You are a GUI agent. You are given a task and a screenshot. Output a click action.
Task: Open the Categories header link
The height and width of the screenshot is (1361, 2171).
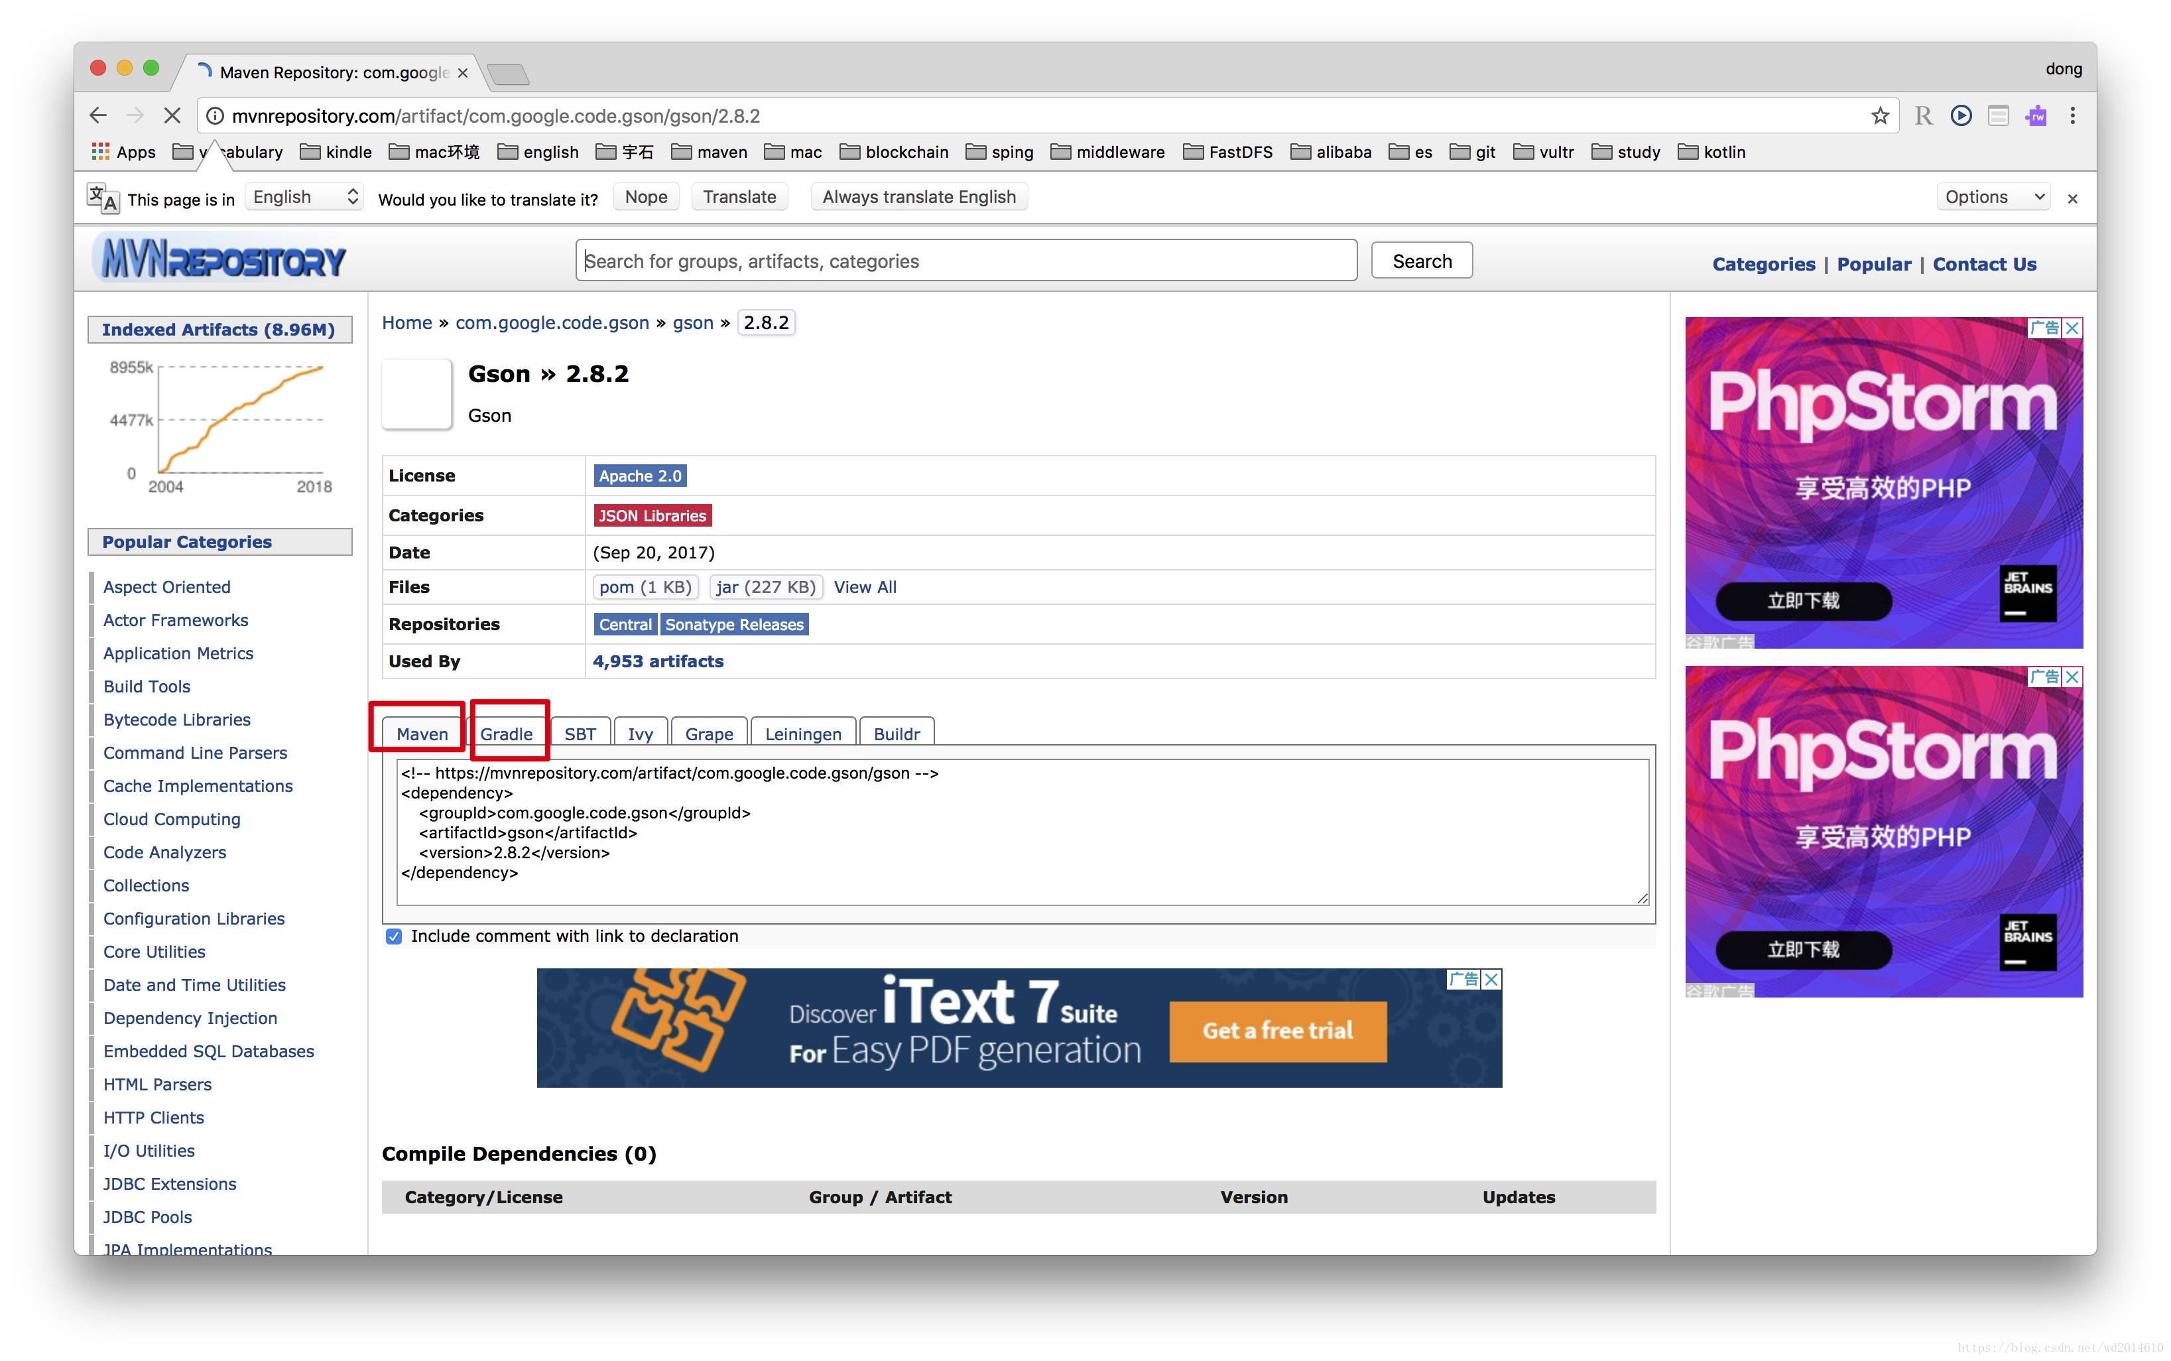point(1763,264)
